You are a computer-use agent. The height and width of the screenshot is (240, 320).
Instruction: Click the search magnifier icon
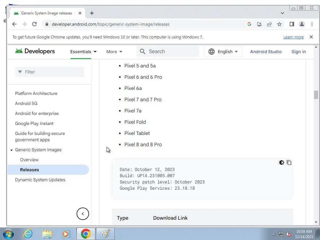pos(142,52)
